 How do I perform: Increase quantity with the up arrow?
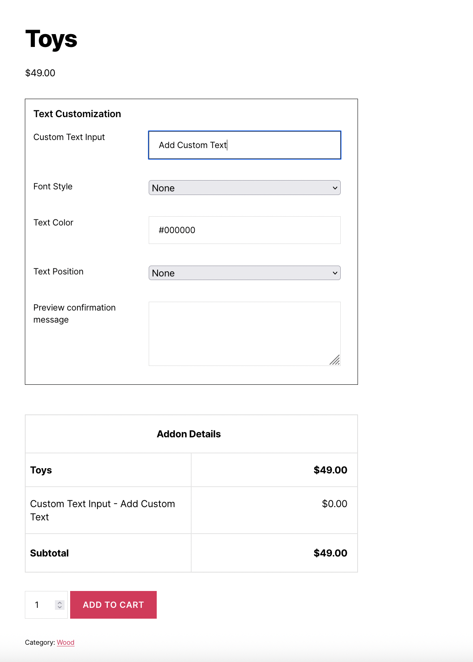pos(60,602)
